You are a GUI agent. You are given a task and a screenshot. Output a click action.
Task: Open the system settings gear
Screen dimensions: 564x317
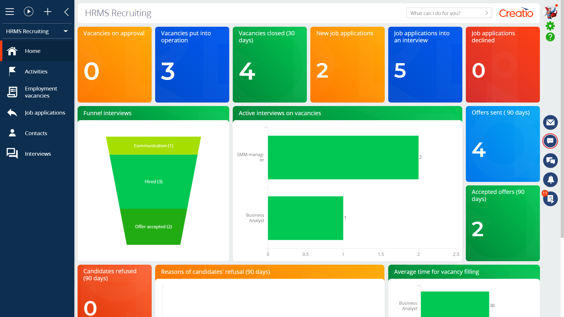click(550, 26)
